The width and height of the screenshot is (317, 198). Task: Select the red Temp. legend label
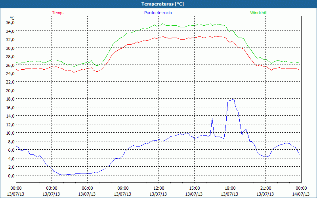pos(58,13)
